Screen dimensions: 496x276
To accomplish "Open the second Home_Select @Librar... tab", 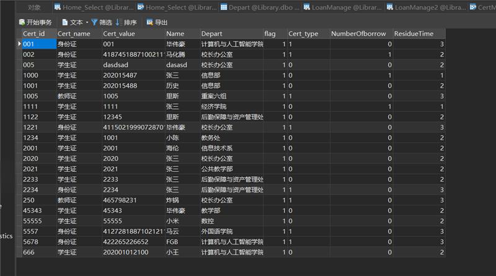I will 177,7.
